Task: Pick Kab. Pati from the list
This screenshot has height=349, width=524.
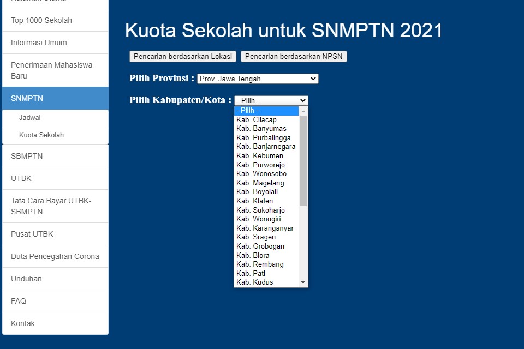Action: coord(266,274)
